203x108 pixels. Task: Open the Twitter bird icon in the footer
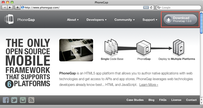pos(14,100)
